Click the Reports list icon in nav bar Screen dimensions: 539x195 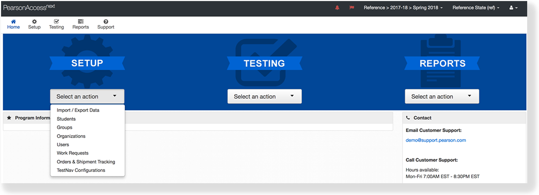click(81, 21)
